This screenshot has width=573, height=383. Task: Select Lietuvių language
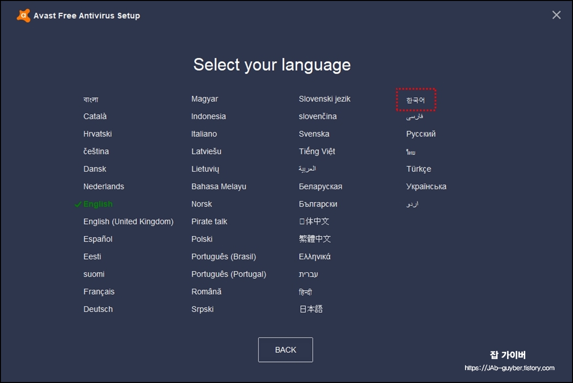[x=205, y=169]
